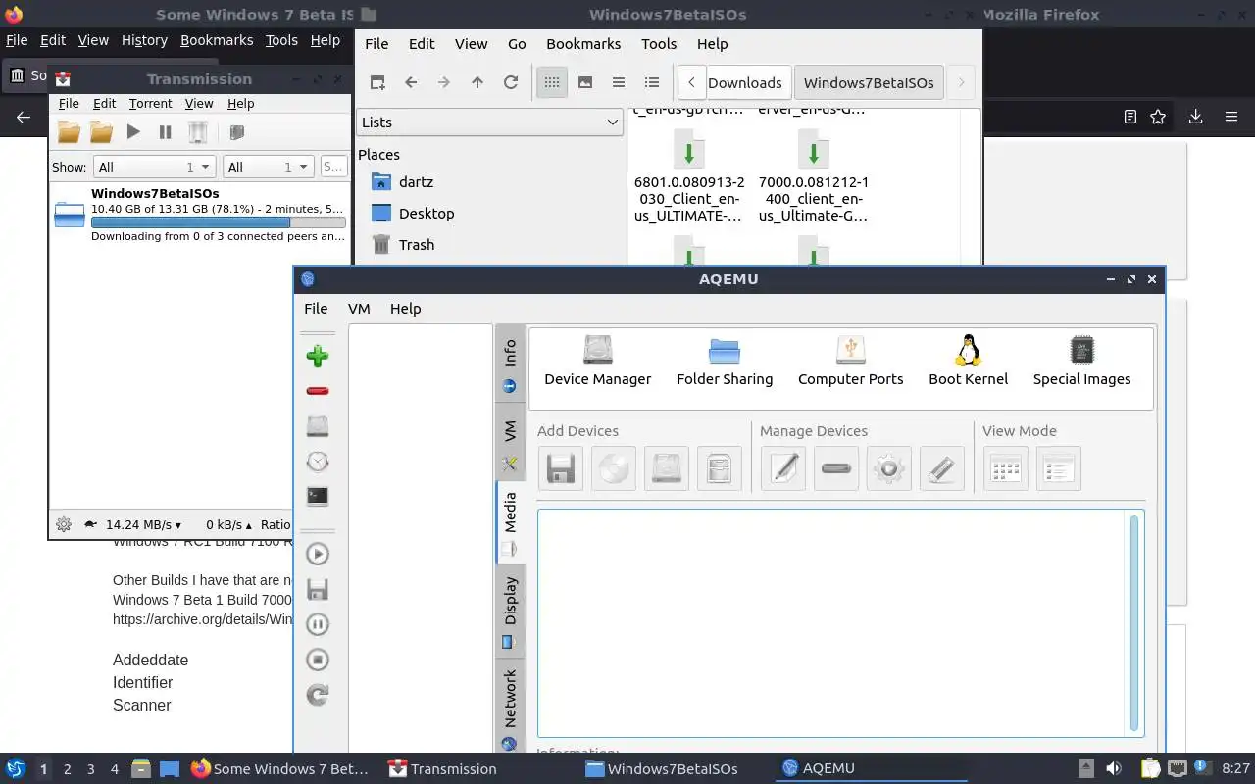Open Firefox History menu
The width and height of the screenshot is (1255, 784).
coord(144,40)
